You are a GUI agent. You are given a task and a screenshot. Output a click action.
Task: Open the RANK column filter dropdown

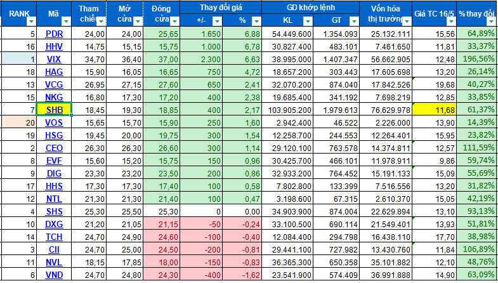[32, 22]
